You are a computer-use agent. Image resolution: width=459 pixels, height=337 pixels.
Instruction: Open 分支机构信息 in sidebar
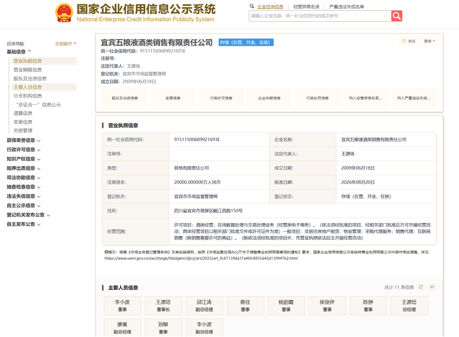click(28, 96)
